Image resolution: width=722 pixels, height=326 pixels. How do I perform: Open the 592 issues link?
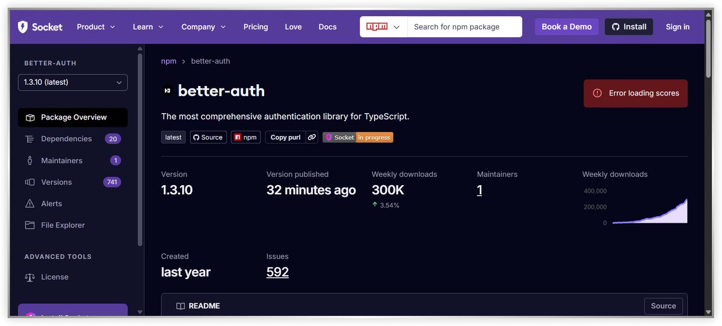tap(277, 272)
